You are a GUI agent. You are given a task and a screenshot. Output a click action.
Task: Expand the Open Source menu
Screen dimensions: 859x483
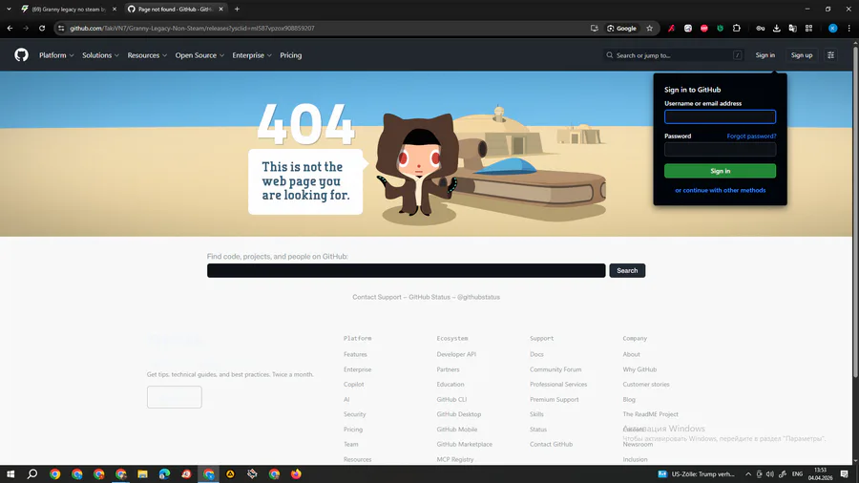(x=199, y=54)
